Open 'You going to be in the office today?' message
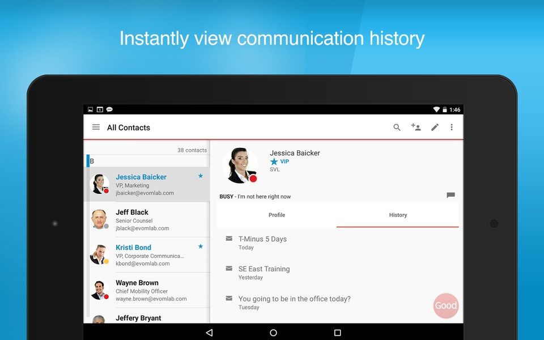The image size is (544, 340). point(338,302)
